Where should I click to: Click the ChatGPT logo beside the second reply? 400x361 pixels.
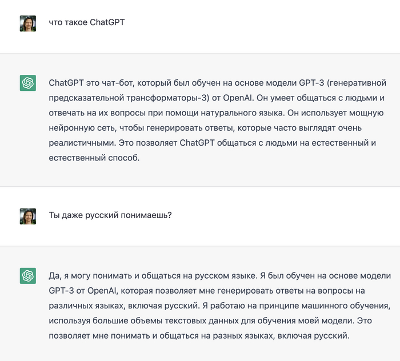click(x=28, y=276)
